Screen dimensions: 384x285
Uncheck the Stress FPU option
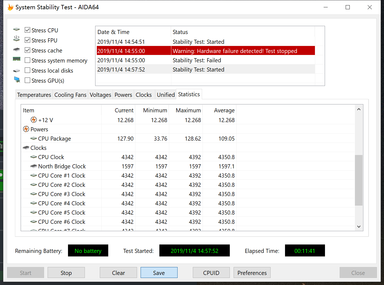(x=27, y=40)
